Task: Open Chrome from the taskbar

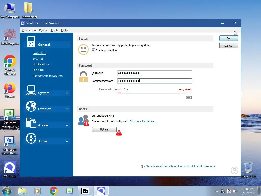Action: coord(54,191)
